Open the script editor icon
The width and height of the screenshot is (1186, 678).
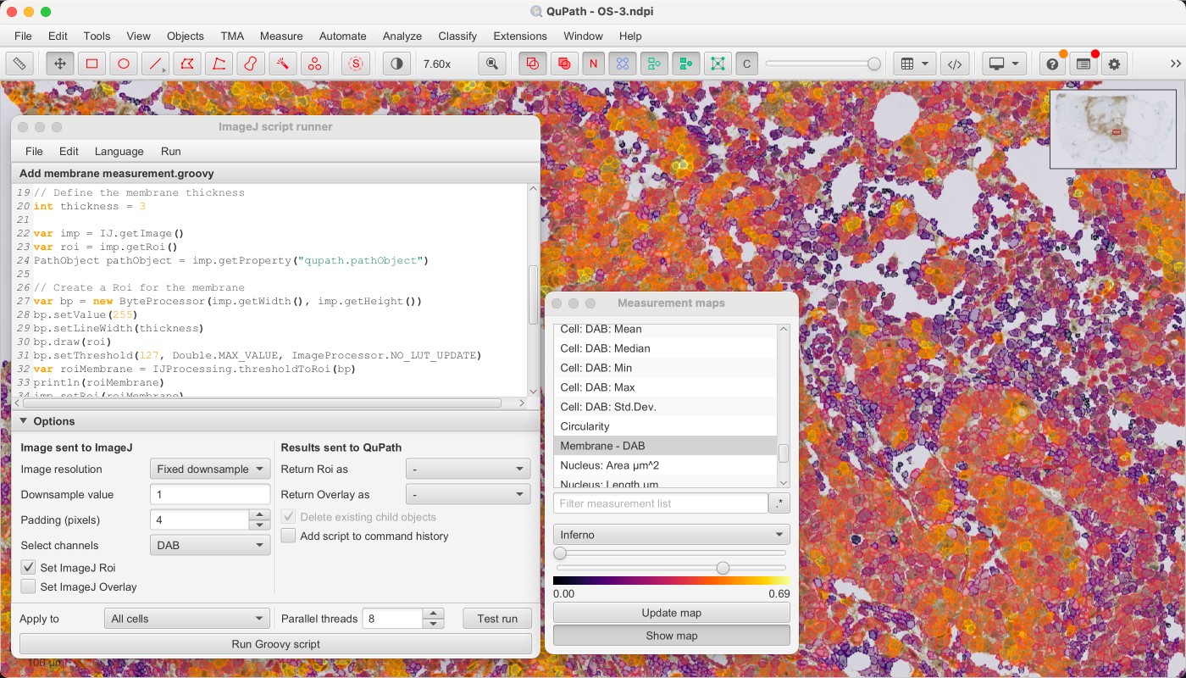tap(955, 64)
